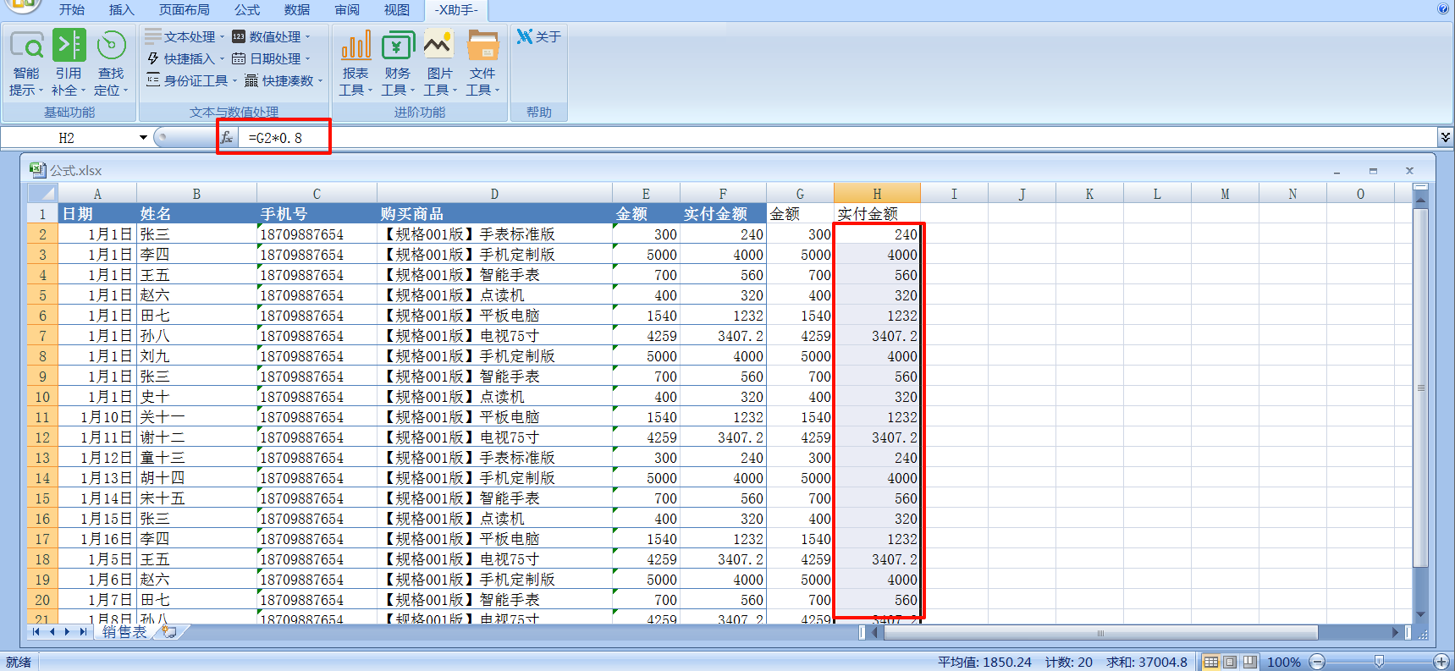Switch to the 审阅 ribbon tab
Viewport: 1455px width, 671px height.
[x=347, y=9]
